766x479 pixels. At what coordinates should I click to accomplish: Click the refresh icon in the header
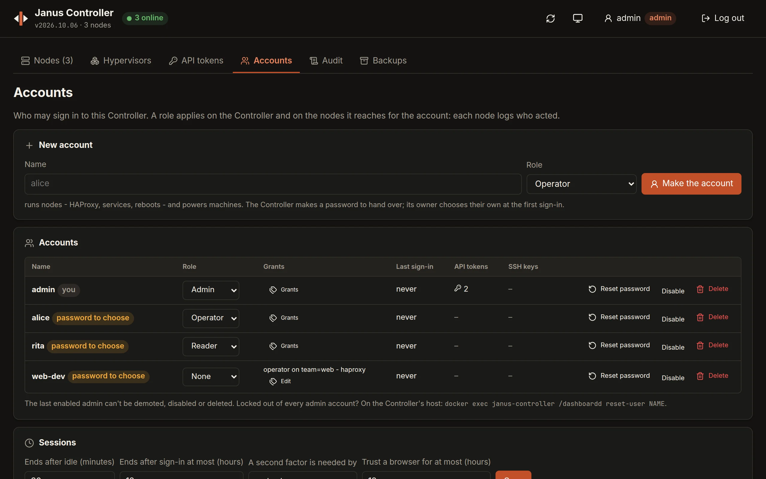pos(551,18)
